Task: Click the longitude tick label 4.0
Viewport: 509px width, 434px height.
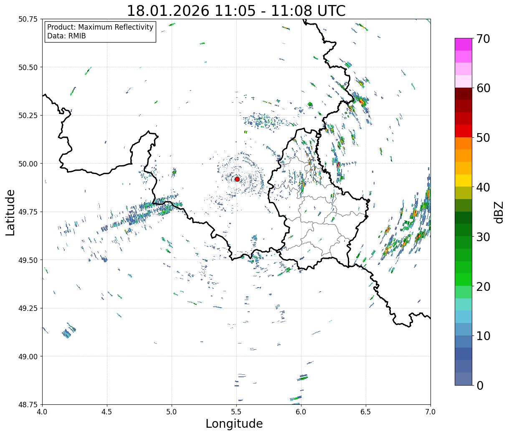Action: click(42, 412)
